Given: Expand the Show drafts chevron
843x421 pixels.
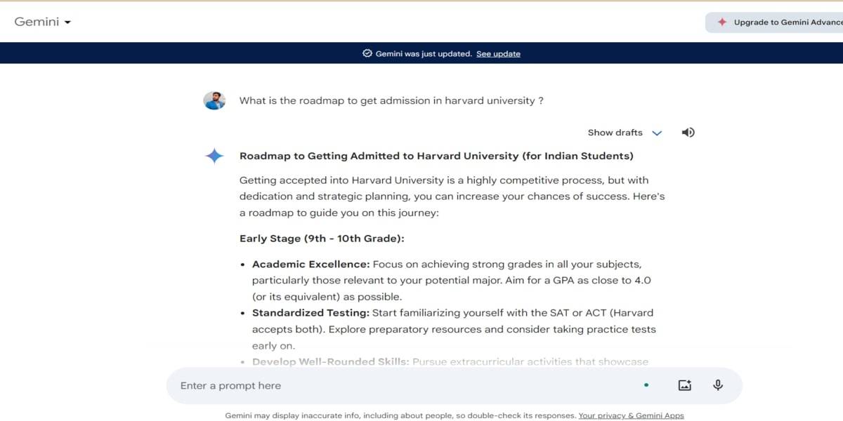Looking at the screenshot, I should 658,132.
